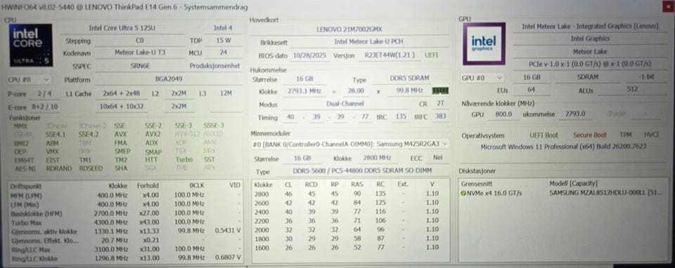Click the Plattform value BGA2049
Image resolution: width=675 pixels, height=268 pixels.
pyautogui.click(x=168, y=80)
